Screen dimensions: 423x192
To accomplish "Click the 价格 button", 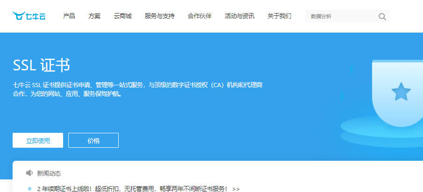I will (93, 140).
